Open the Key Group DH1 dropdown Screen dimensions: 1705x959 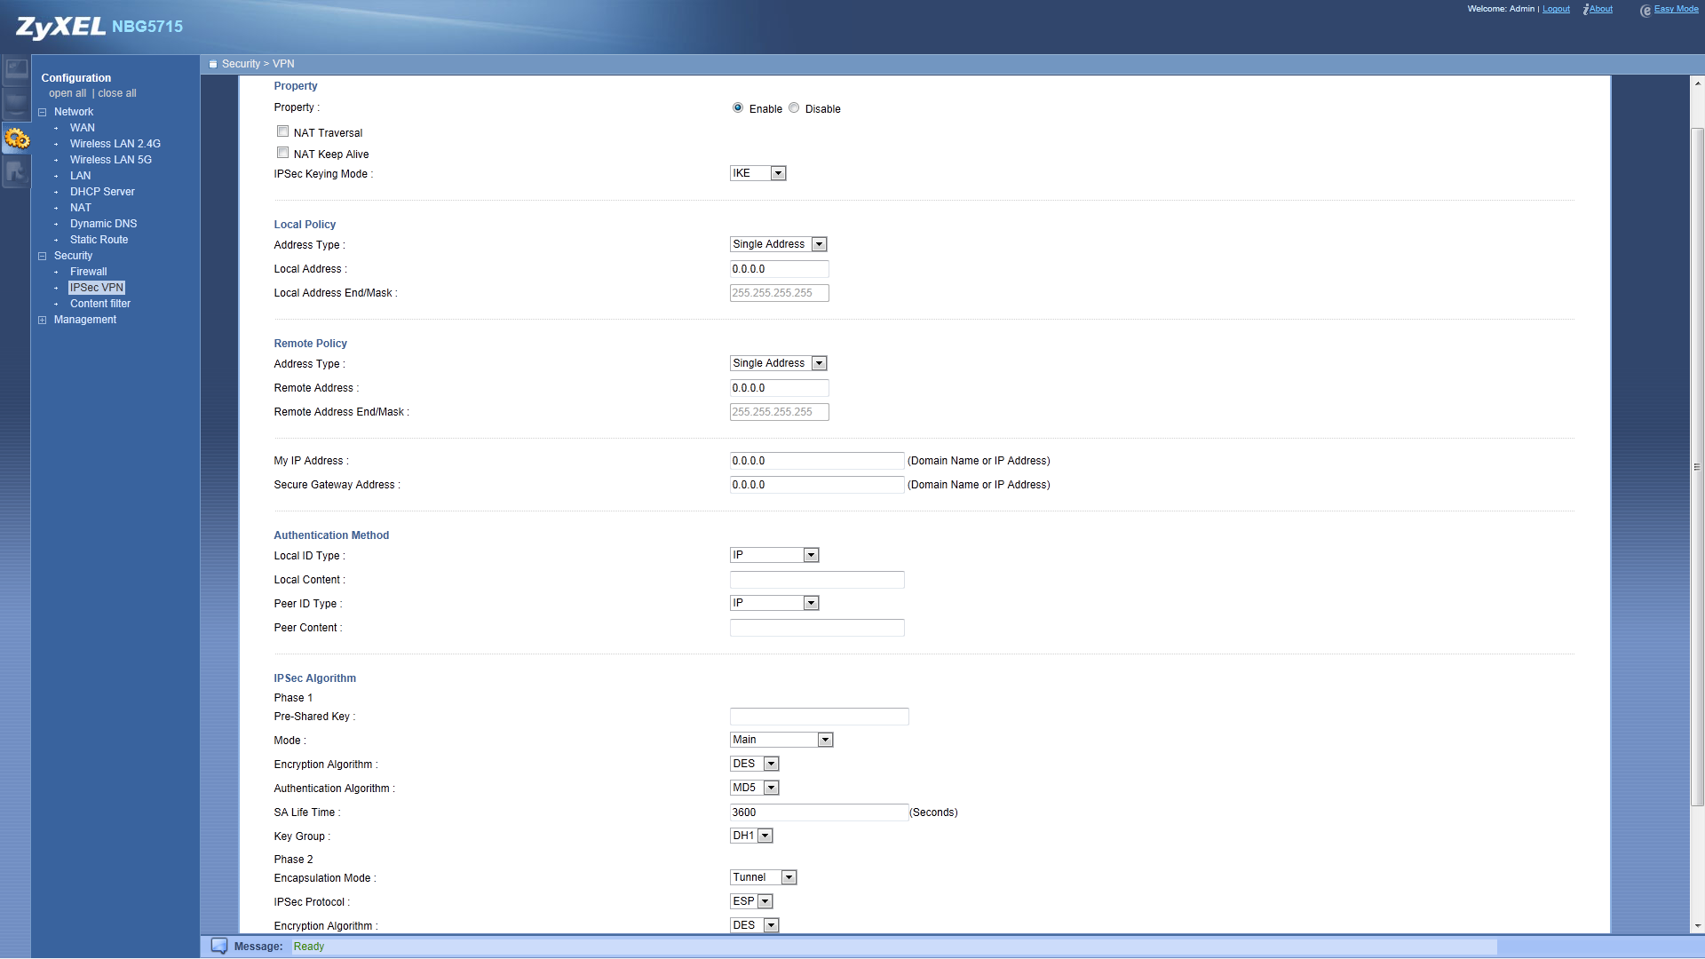751,836
